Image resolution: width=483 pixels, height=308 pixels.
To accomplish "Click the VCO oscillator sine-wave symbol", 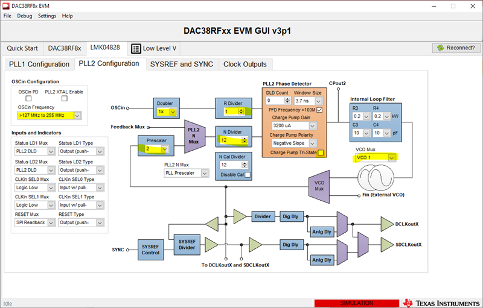I will tap(376, 178).
